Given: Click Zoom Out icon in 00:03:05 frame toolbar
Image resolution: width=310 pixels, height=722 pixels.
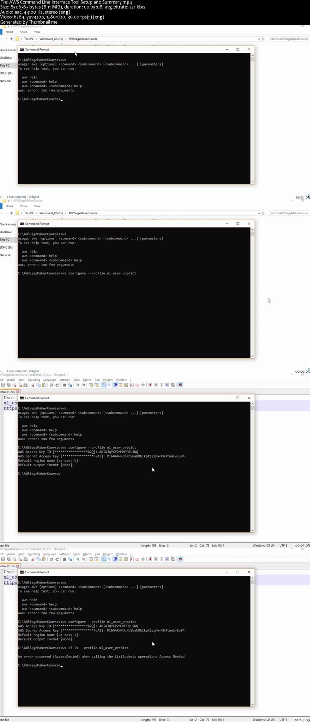Looking at the screenshot, I should click(83, 385).
